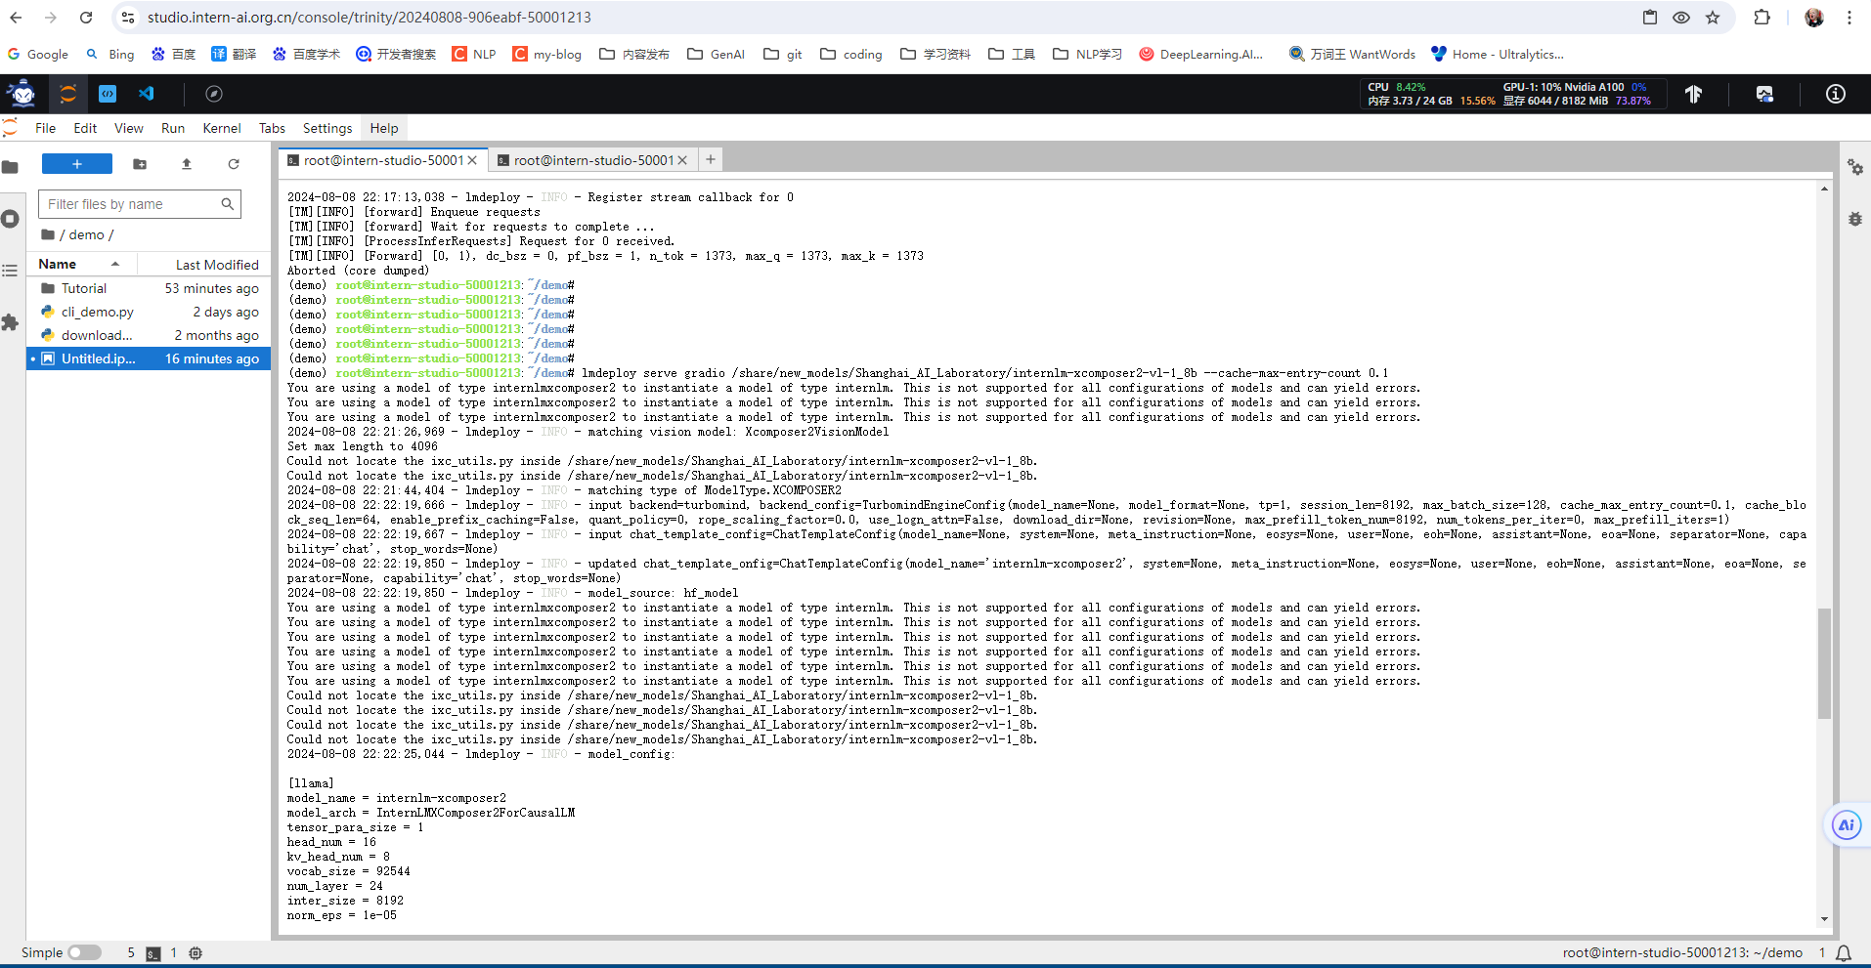The width and height of the screenshot is (1871, 968).
Task: Click the floating AI assistant button
Action: click(1847, 825)
